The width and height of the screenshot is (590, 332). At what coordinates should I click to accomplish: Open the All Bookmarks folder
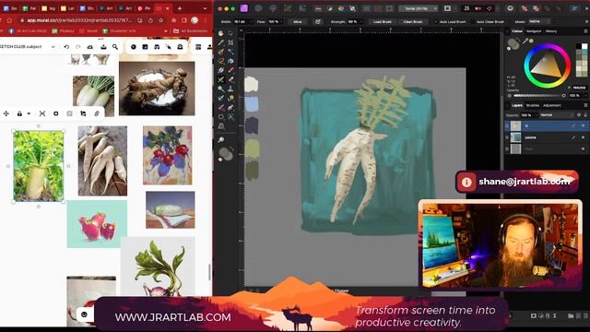[x=191, y=31]
